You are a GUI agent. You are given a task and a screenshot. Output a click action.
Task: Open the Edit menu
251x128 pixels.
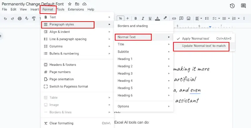pyautogui.click(x=13, y=9)
